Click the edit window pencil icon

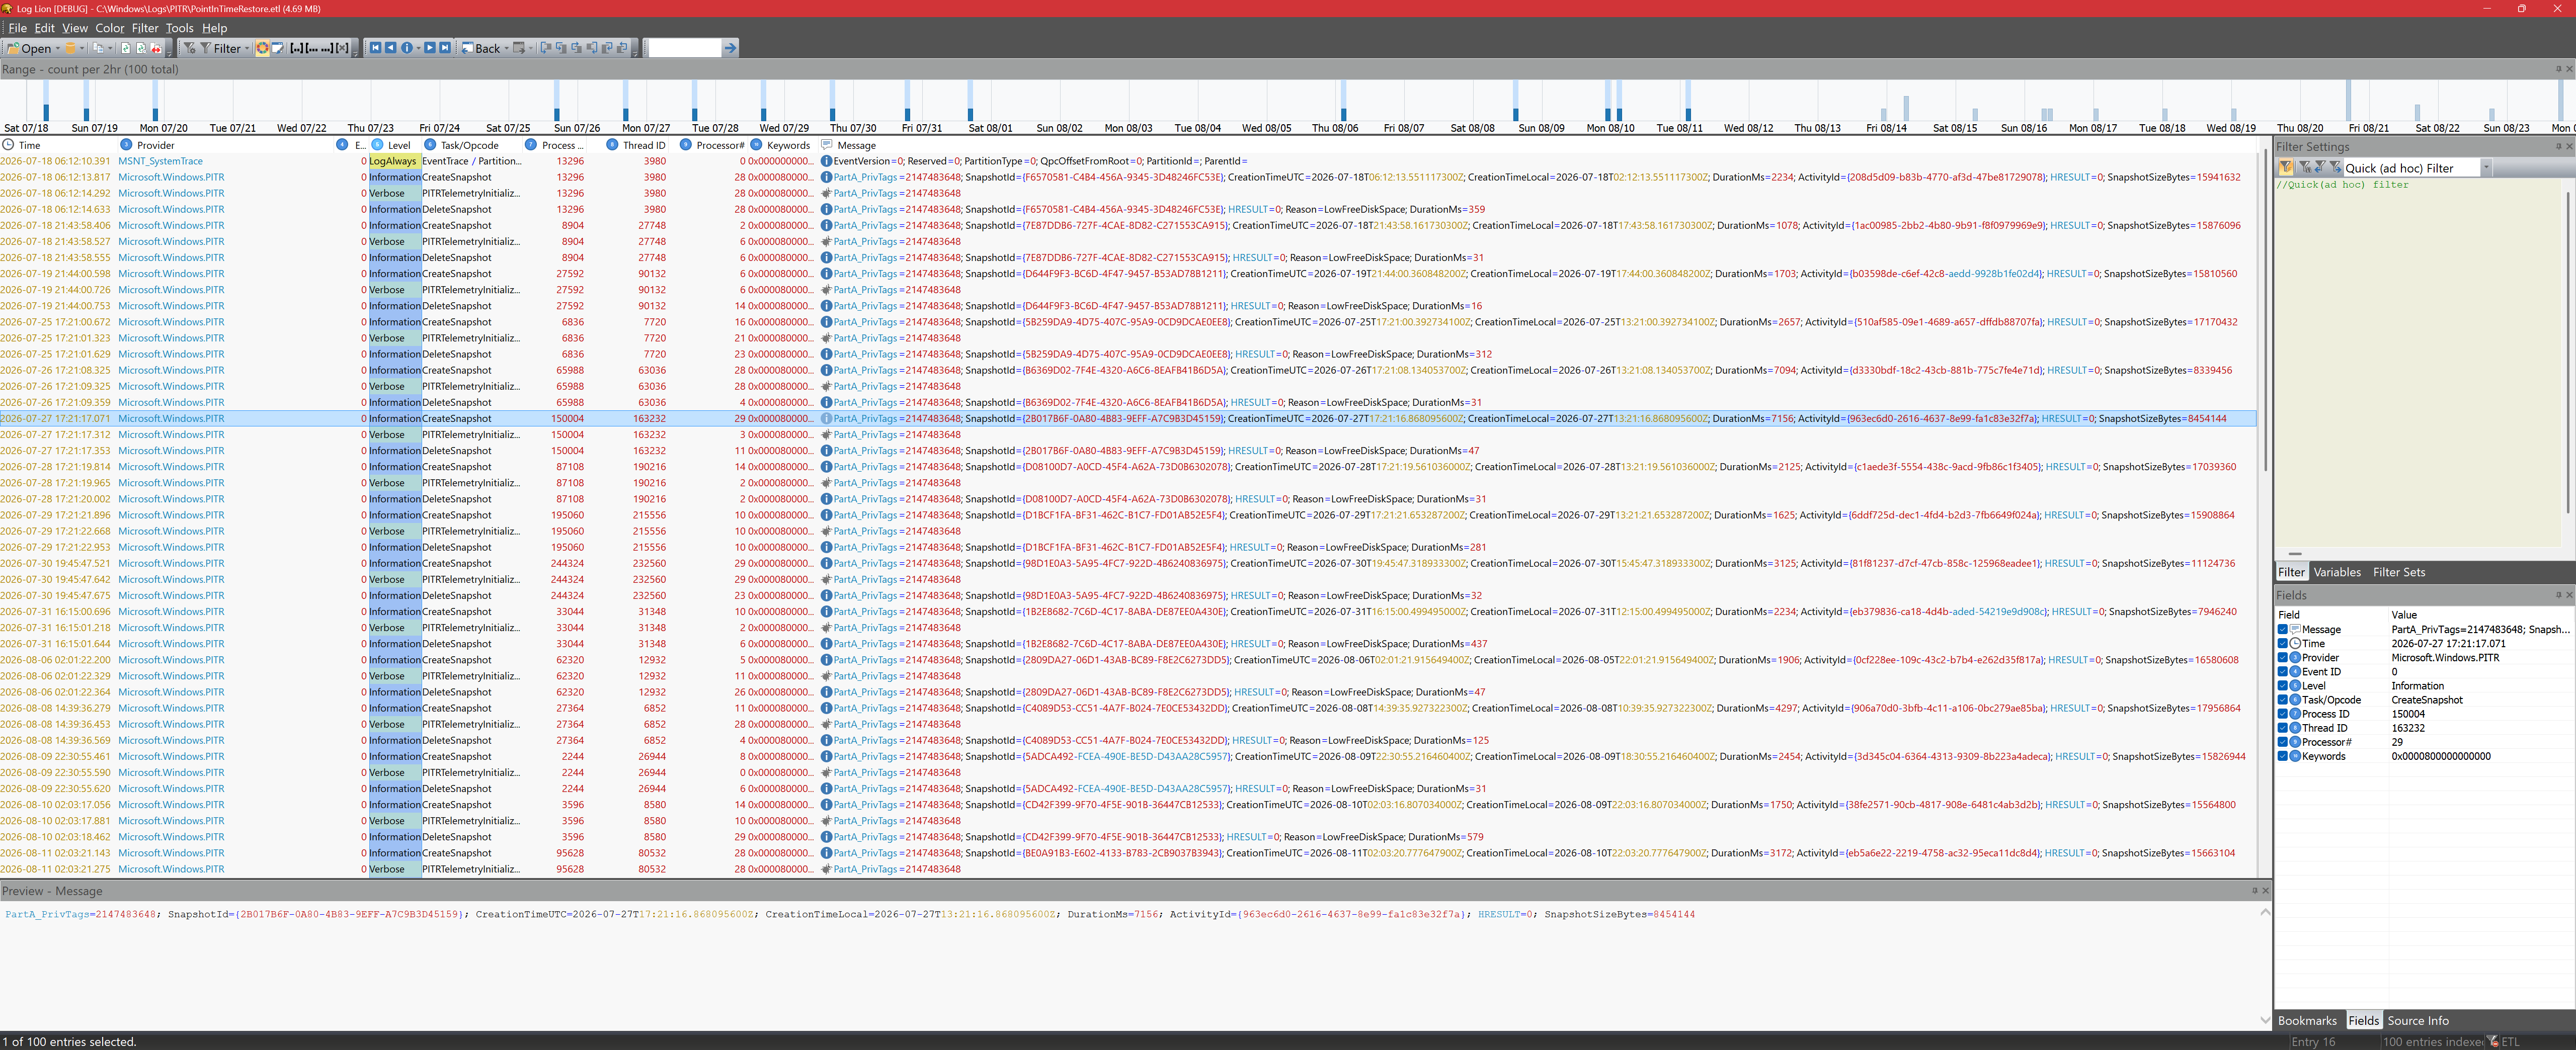tap(278, 48)
